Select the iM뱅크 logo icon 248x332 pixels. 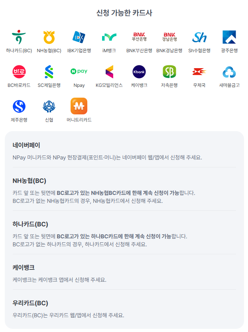click(109, 37)
